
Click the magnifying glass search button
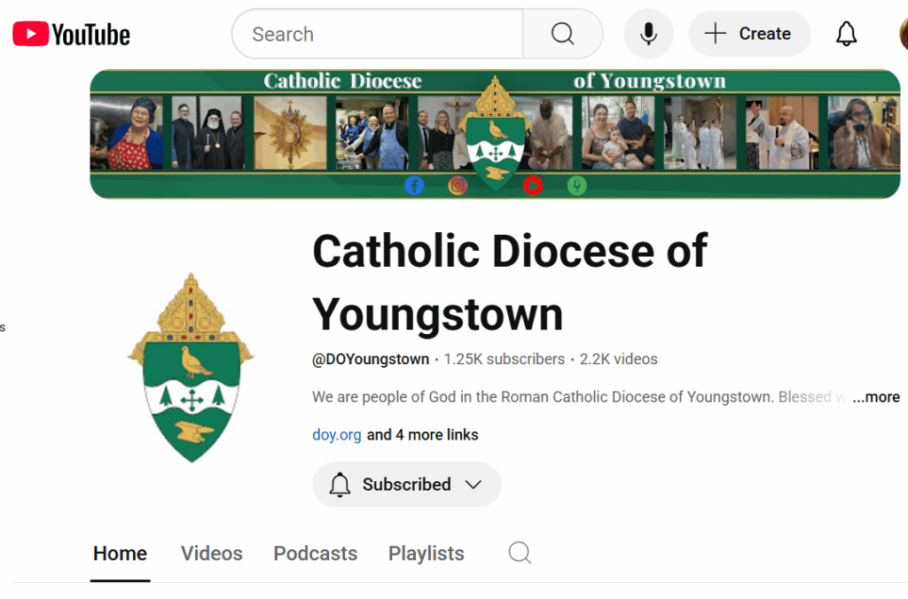pyautogui.click(x=562, y=35)
